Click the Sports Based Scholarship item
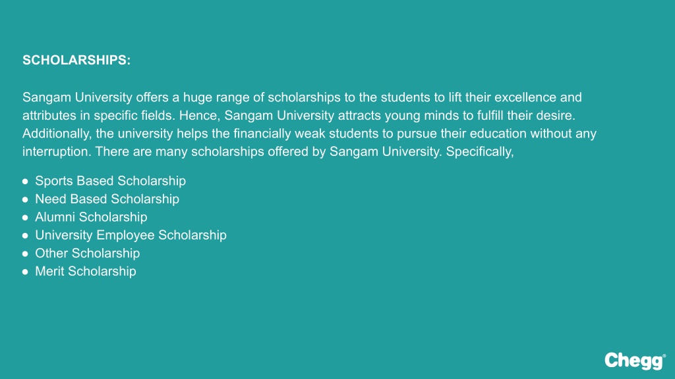Image resolution: width=675 pixels, height=379 pixels. (x=110, y=181)
